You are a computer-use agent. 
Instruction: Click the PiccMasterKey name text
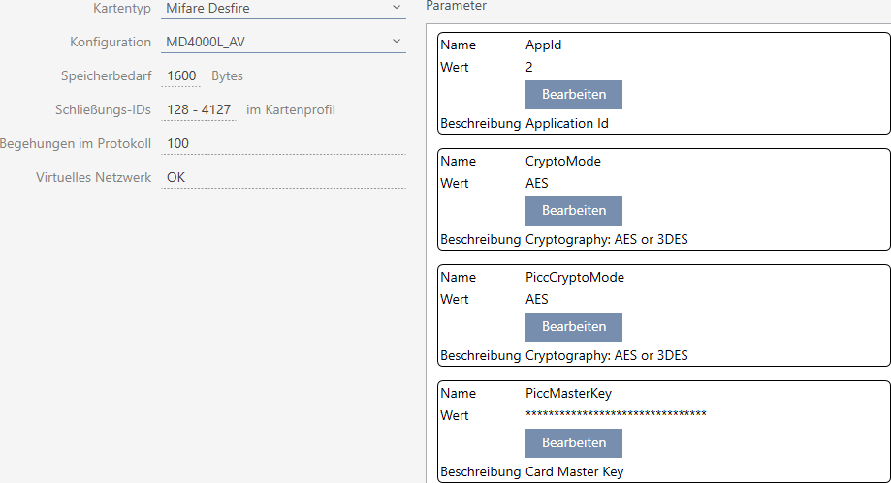click(x=568, y=394)
